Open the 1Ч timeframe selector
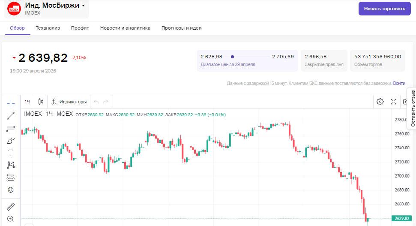The image size is (416, 226). 27,102
